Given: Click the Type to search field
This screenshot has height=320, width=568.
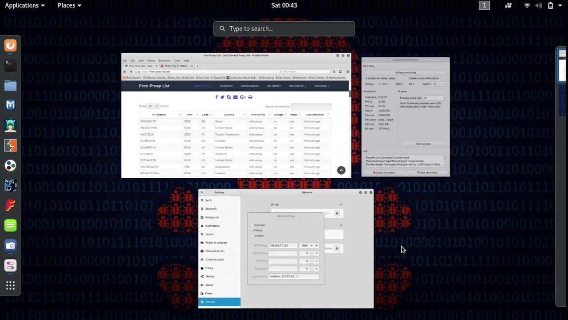Looking at the screenshot, I should tap(284, 29).
